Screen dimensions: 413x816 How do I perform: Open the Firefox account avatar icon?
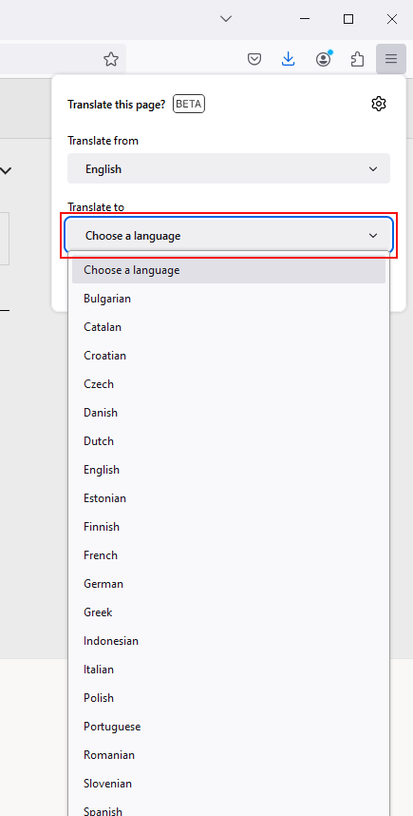(323, 59)
